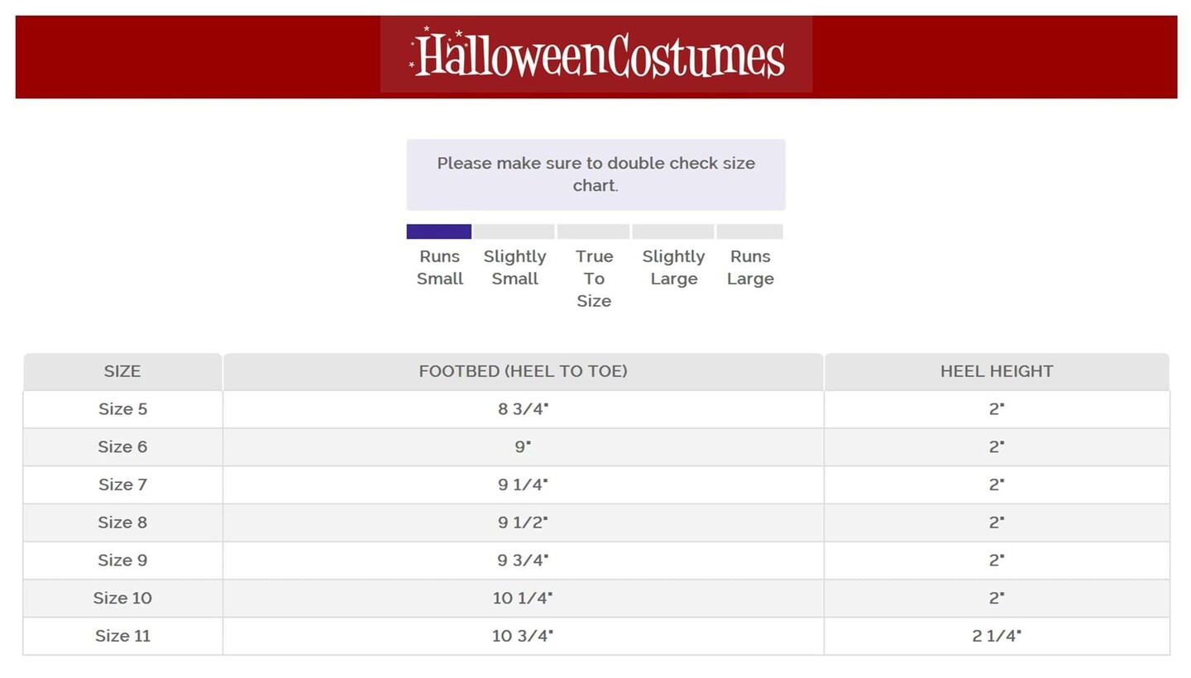Click the Slightly Large fit label
Image resolution: width=1191 pixels, height=678 pixels.
673,267
